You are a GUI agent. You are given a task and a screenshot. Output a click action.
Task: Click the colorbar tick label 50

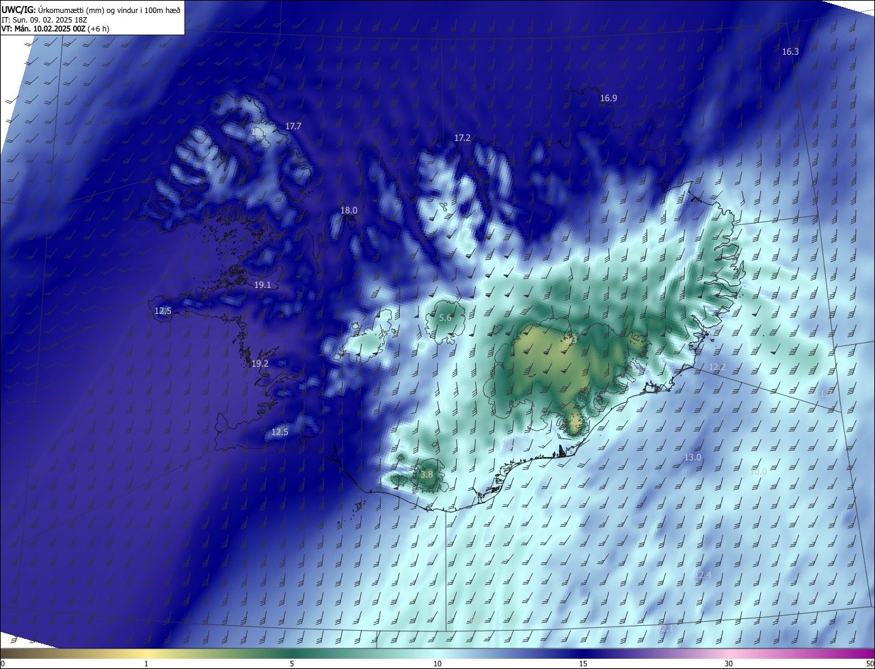coord(870,664)
